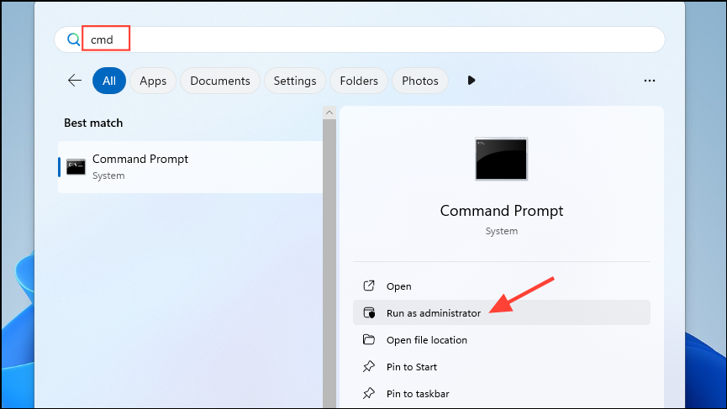Click the System label under preview title
This screenshot has width=727, height=409.
pos(501,231)
